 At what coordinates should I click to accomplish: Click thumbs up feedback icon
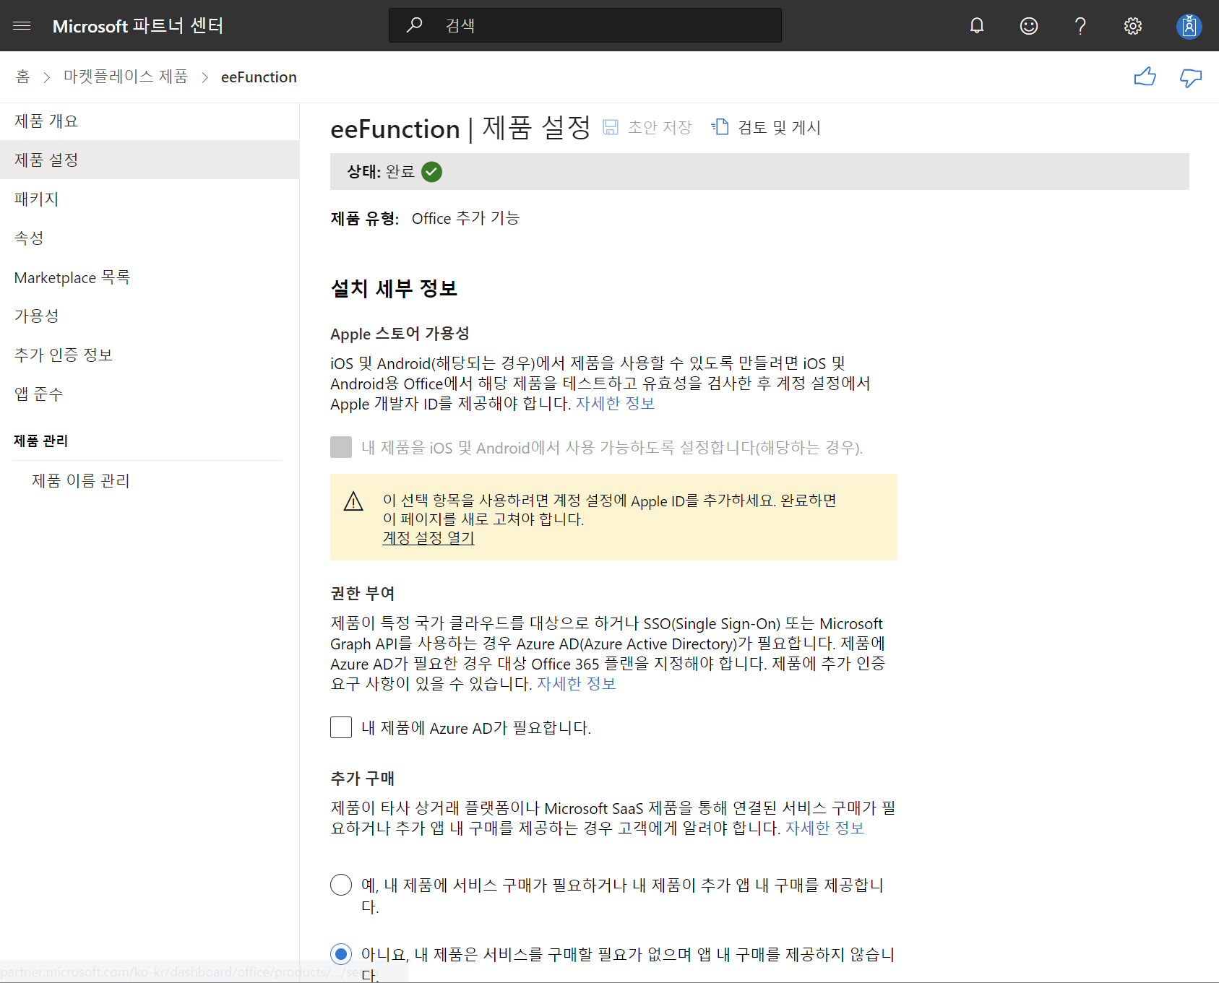pos(1145,77)
